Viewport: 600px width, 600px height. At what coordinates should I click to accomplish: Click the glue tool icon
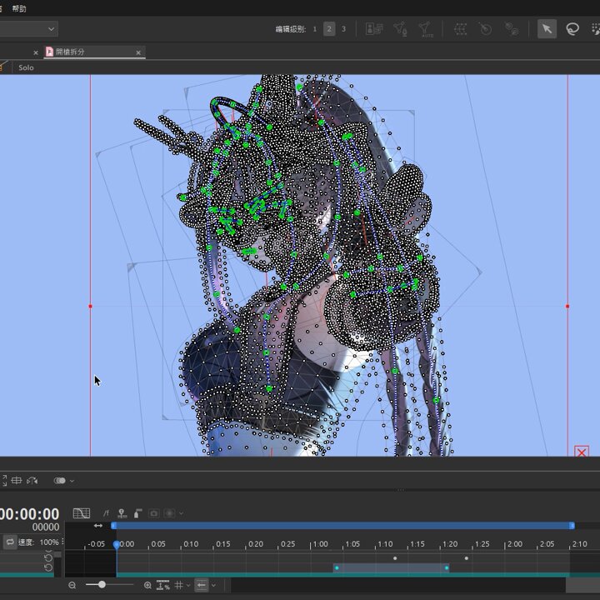click(x=512, y=29)
